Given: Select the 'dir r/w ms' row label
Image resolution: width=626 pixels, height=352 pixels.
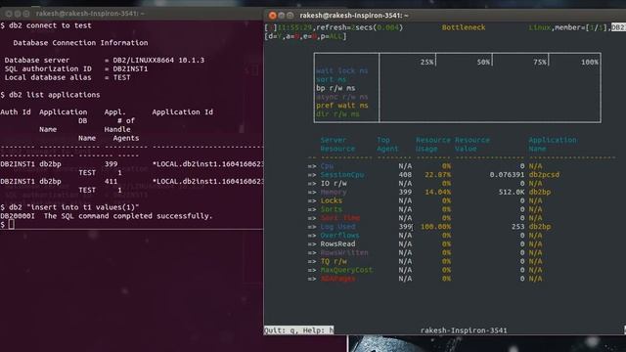Looking at the screenshot, I should pos(337,114).
